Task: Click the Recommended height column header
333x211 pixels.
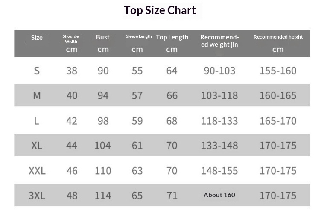Action: [x=278, y=37]
